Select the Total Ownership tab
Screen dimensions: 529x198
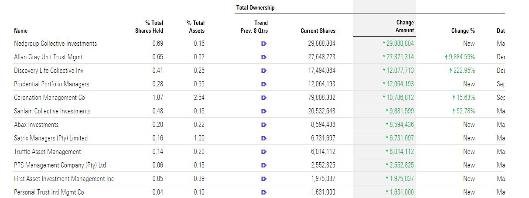(255, 8)
